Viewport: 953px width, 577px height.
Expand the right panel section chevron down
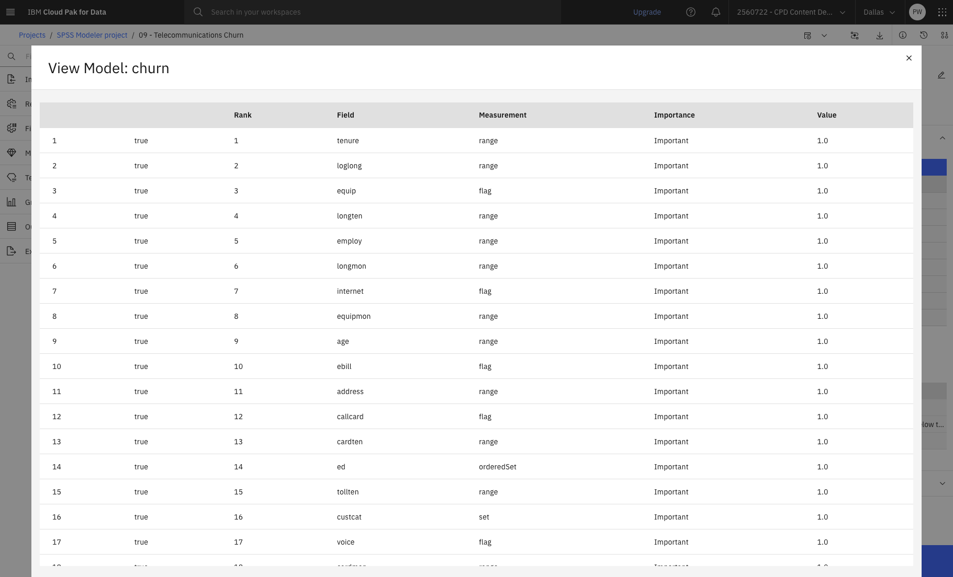coord(942,483)
